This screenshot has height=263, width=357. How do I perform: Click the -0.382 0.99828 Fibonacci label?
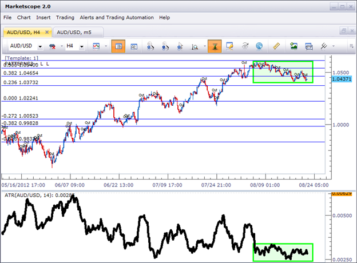coord(20,123)
